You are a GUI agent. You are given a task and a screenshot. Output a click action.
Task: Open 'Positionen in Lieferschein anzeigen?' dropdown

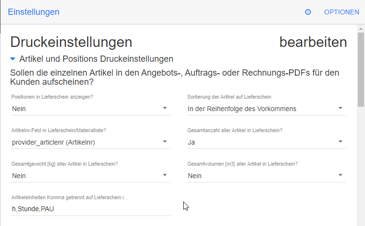coord(91,109)
